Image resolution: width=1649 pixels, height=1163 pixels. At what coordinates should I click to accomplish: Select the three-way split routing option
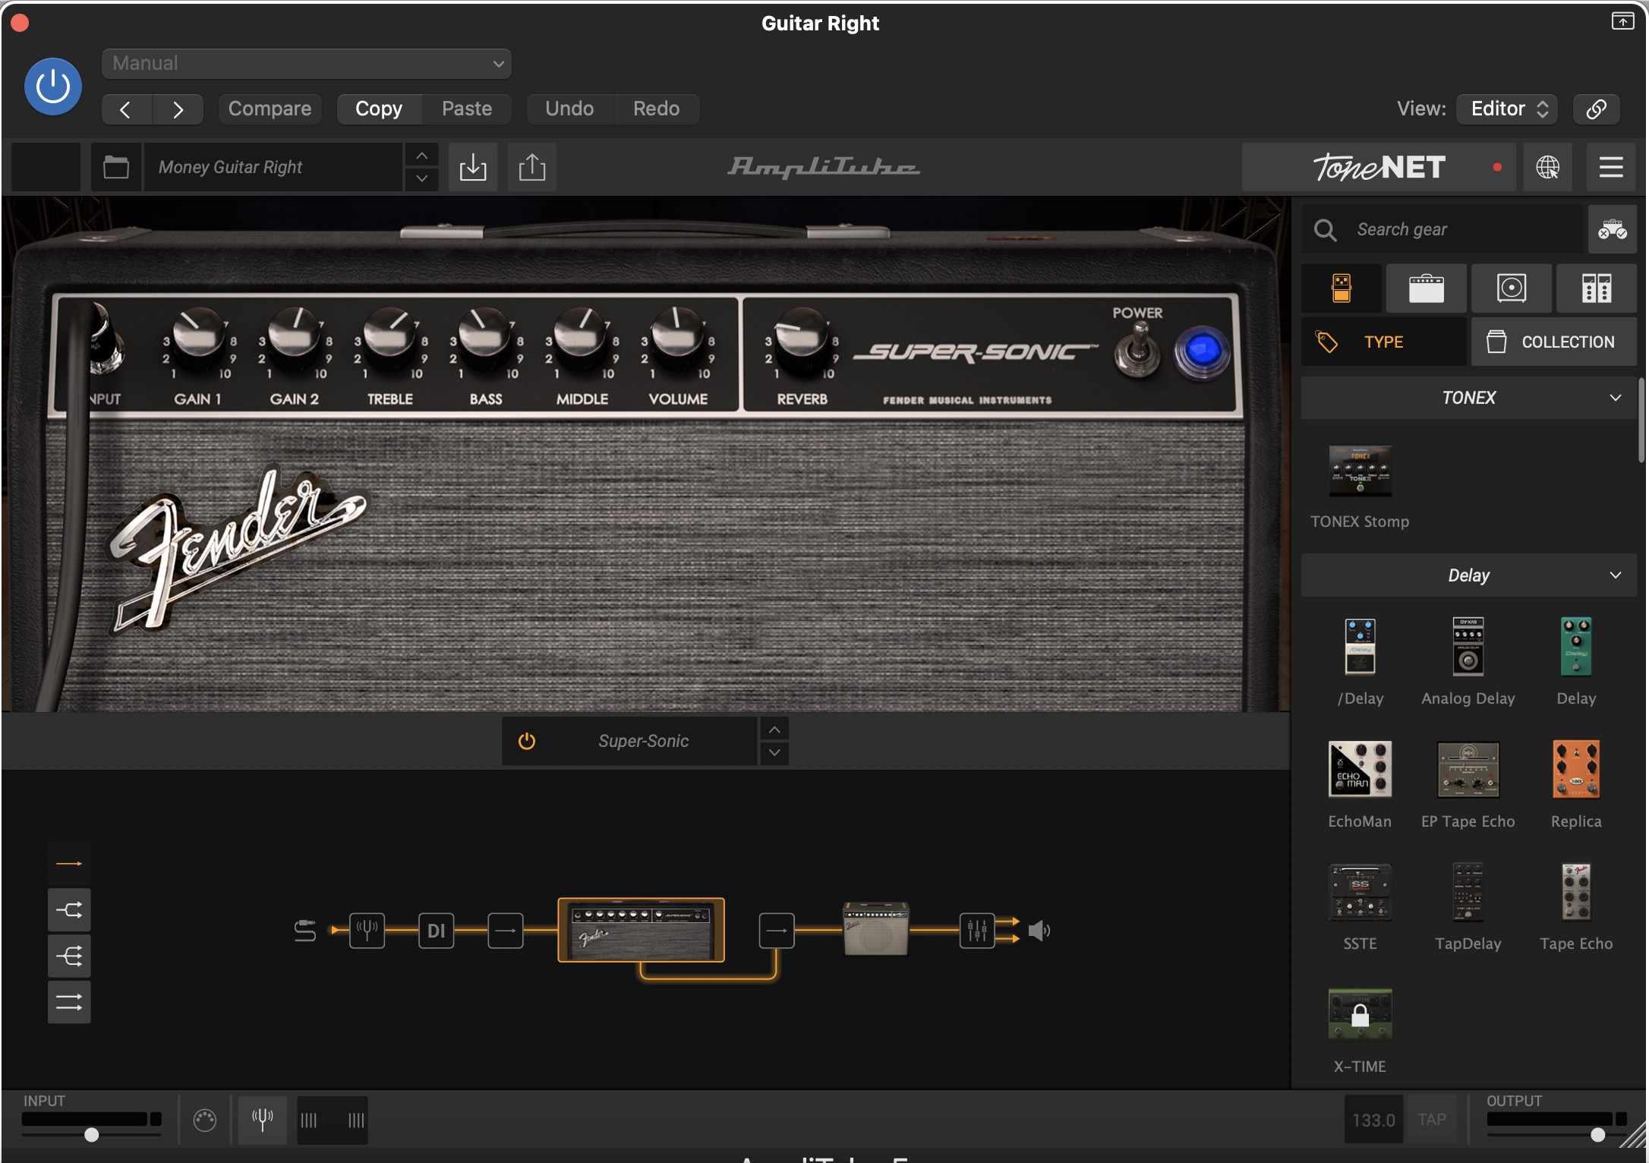coord(69,956)
